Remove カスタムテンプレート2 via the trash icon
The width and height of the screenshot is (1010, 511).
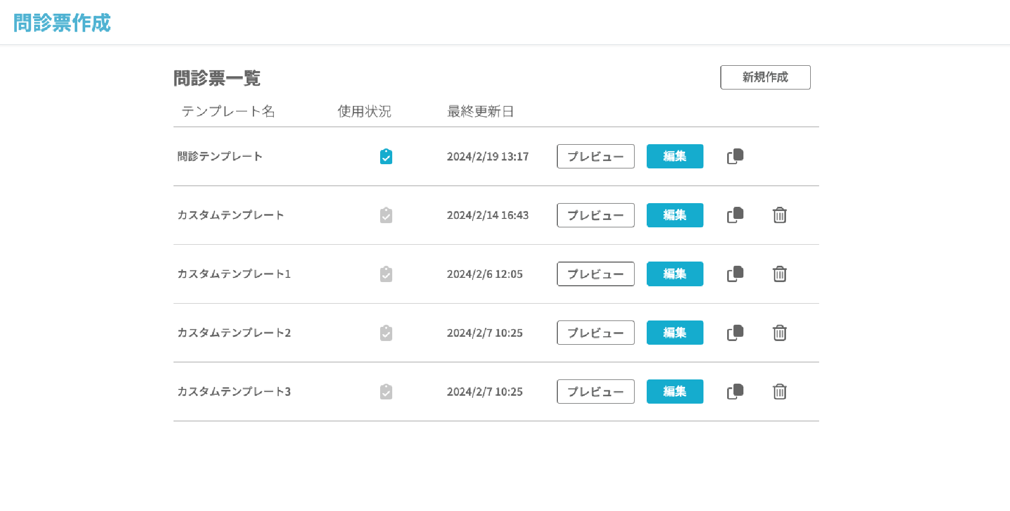[x=780, y=333]
